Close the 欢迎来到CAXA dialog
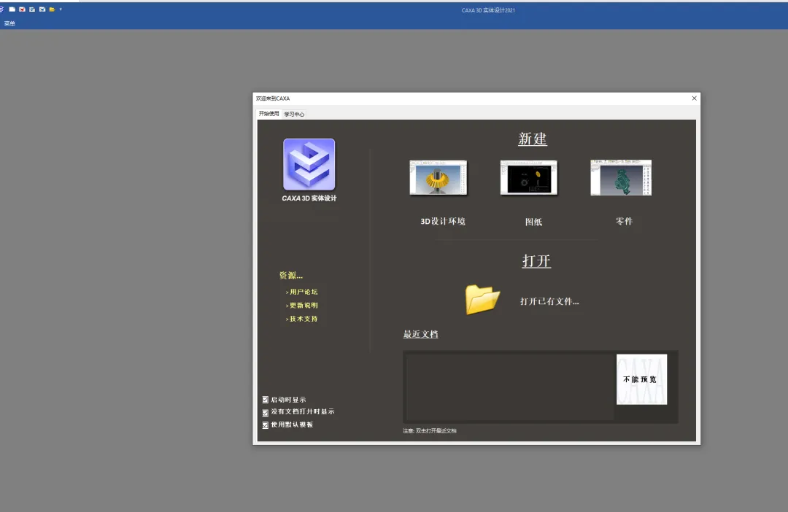Viewport: 788px width, 512px height. click(x=694, y=98)
